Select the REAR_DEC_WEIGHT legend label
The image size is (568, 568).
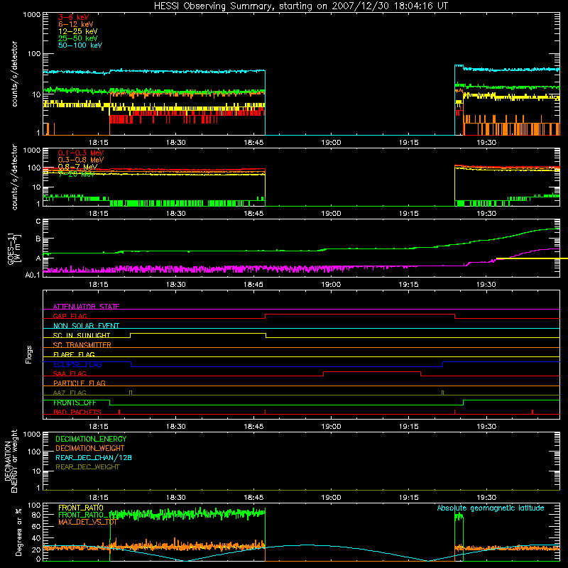click(87, 467)
